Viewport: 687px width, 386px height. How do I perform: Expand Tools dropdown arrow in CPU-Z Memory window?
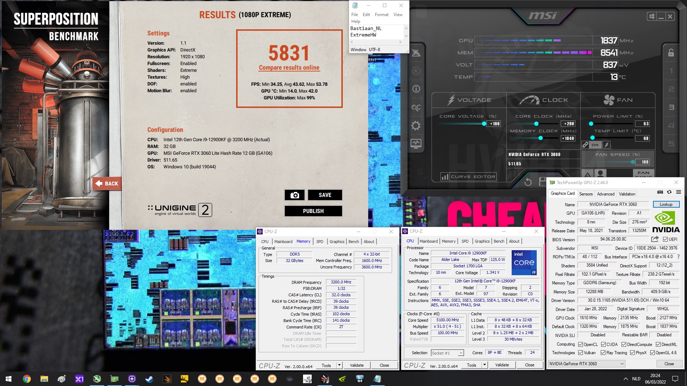(339, 365)
